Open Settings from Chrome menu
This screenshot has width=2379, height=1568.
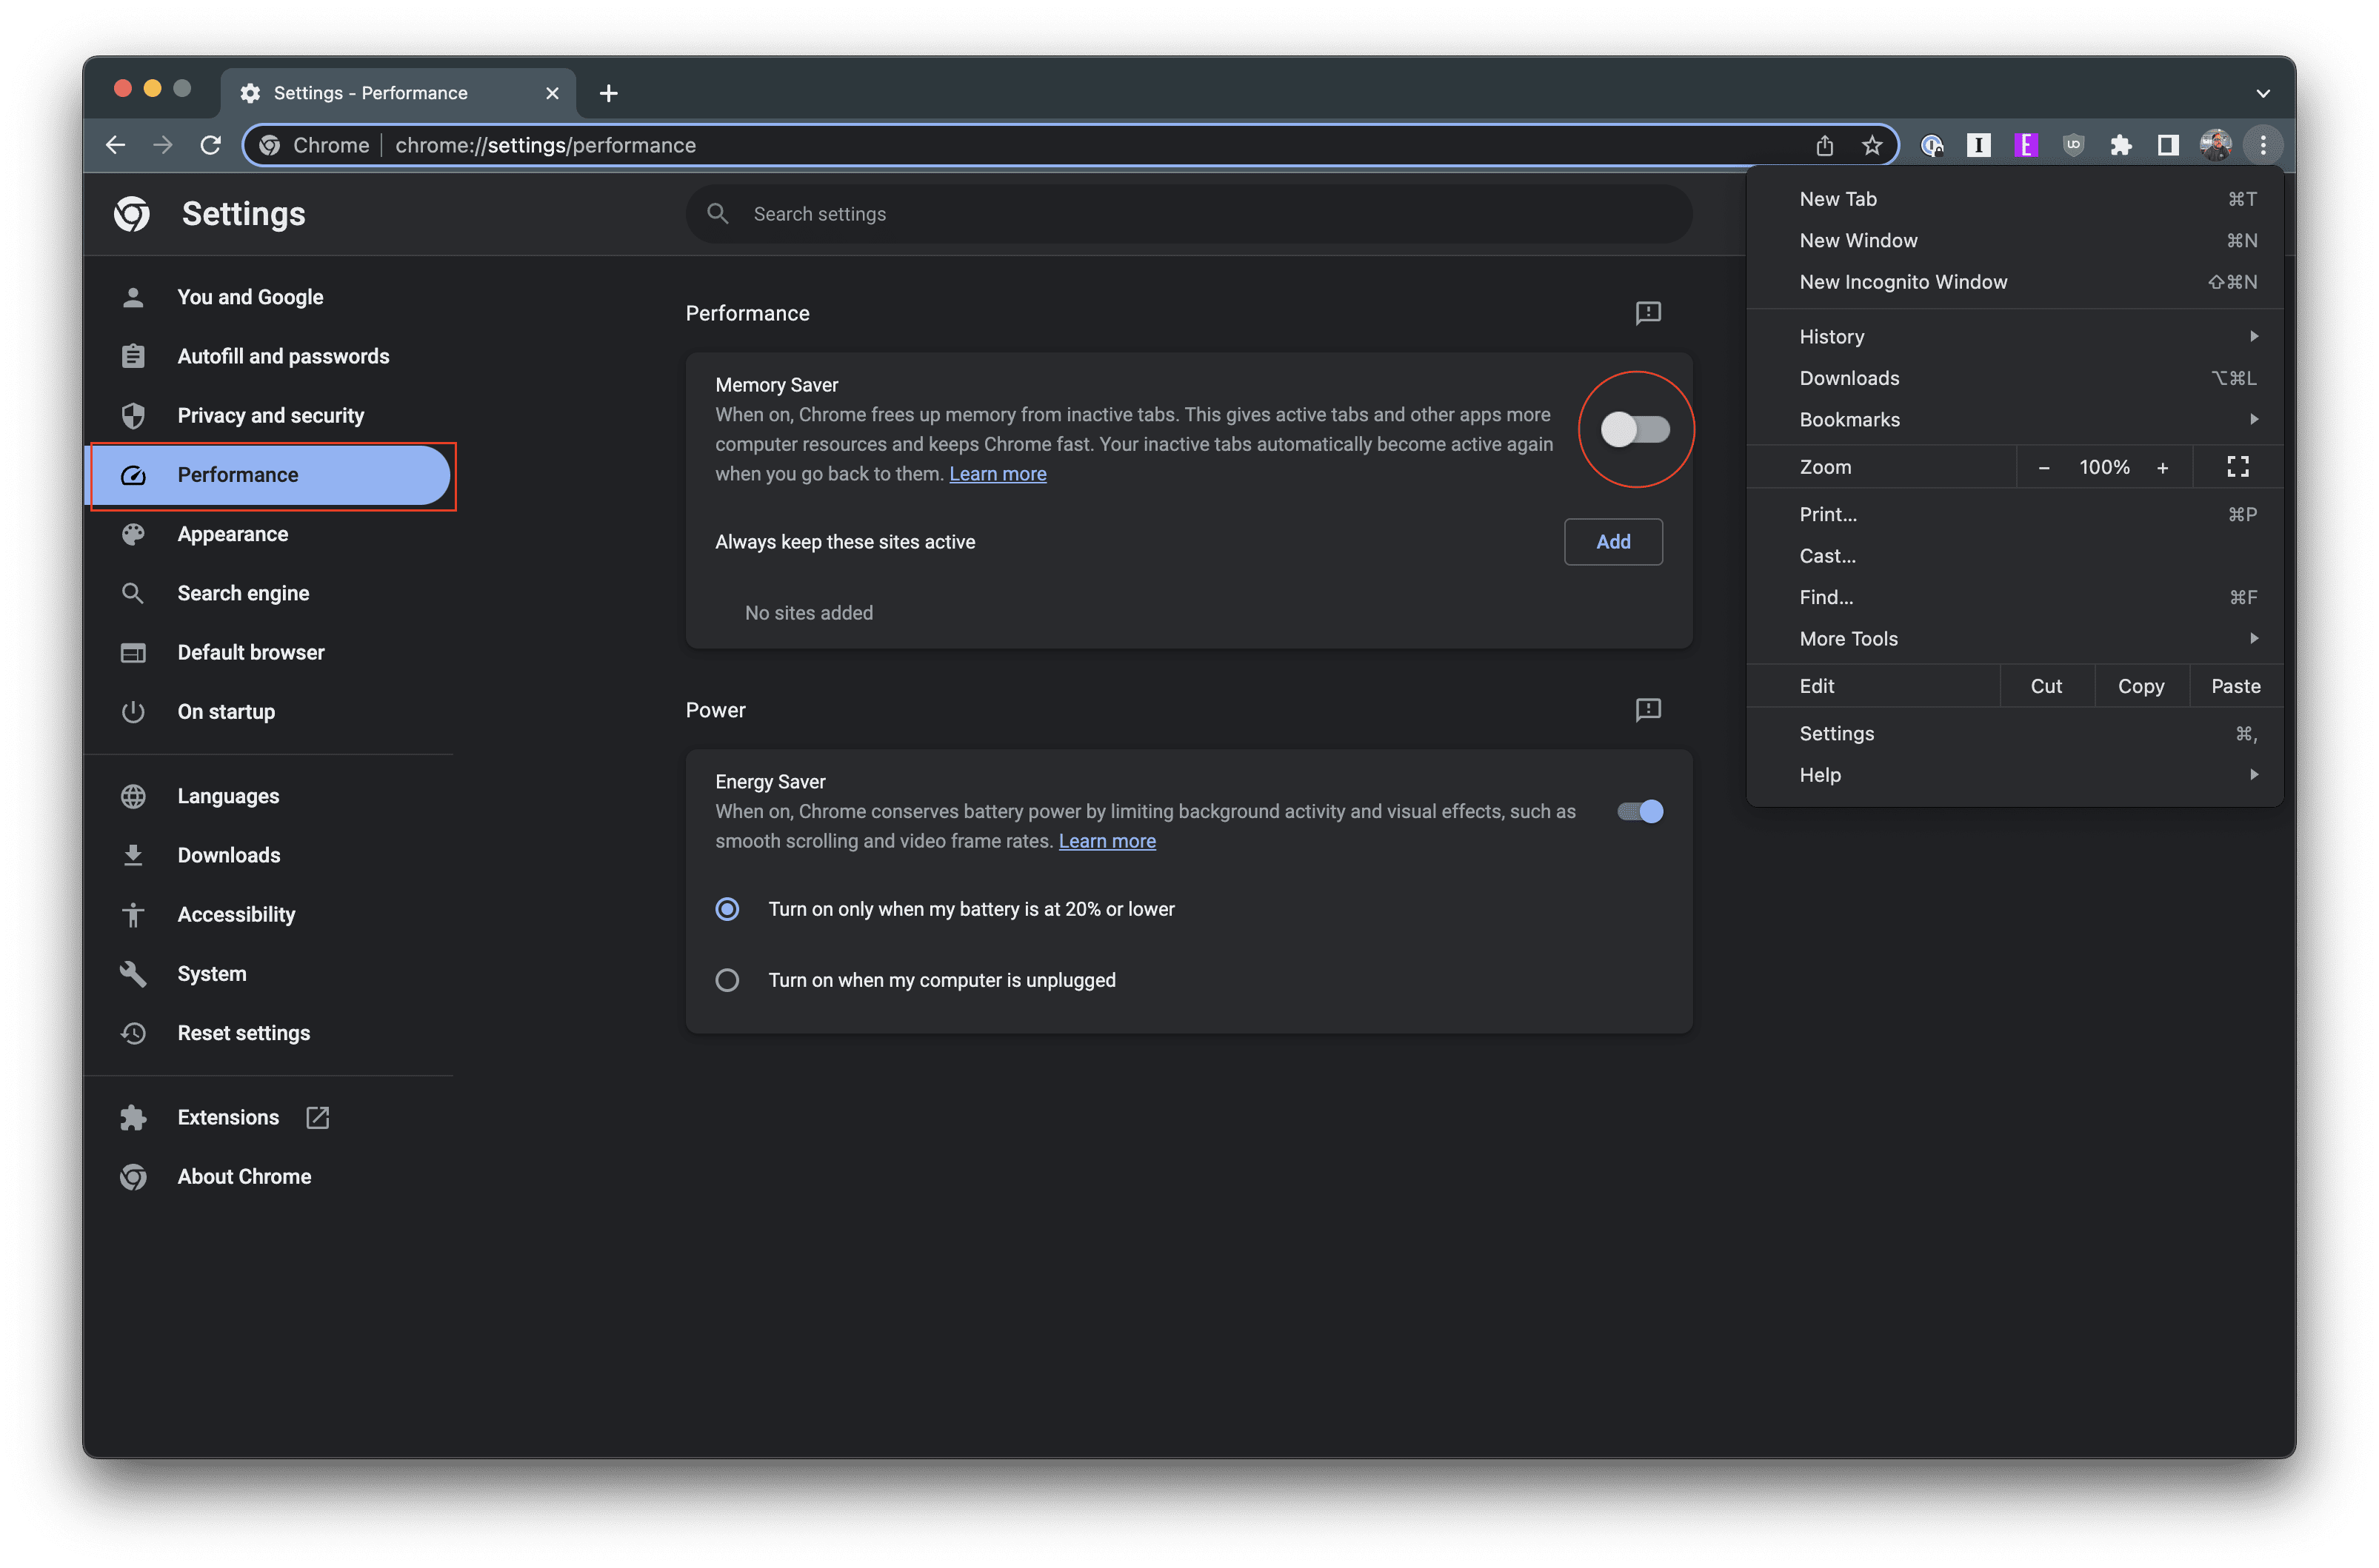coord(2015,733)
